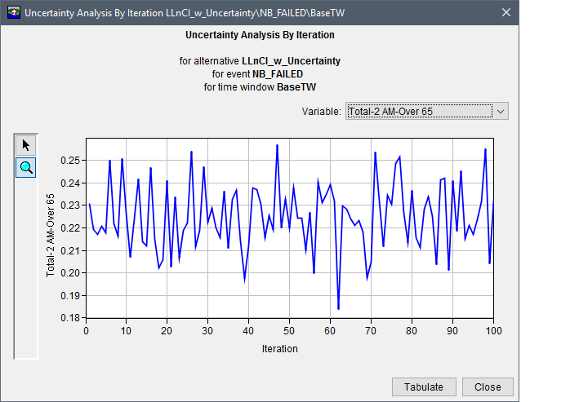Click the lowest dip of the blue line
This screenshot has width=579, height=402.
338,308
